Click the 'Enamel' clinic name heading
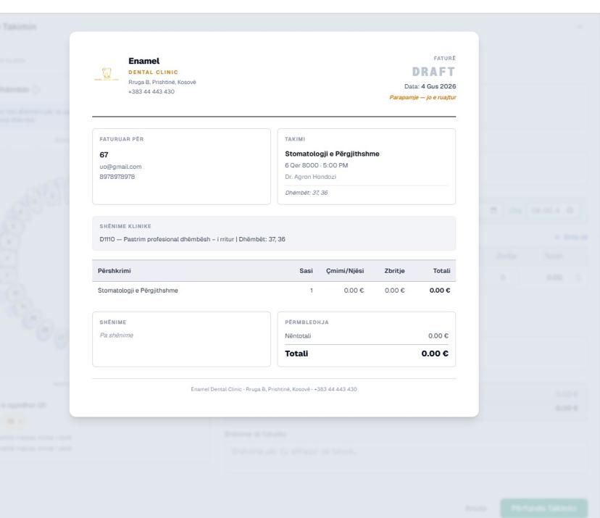Viewport: 600px width, 518px height. [x=144, y=61]
